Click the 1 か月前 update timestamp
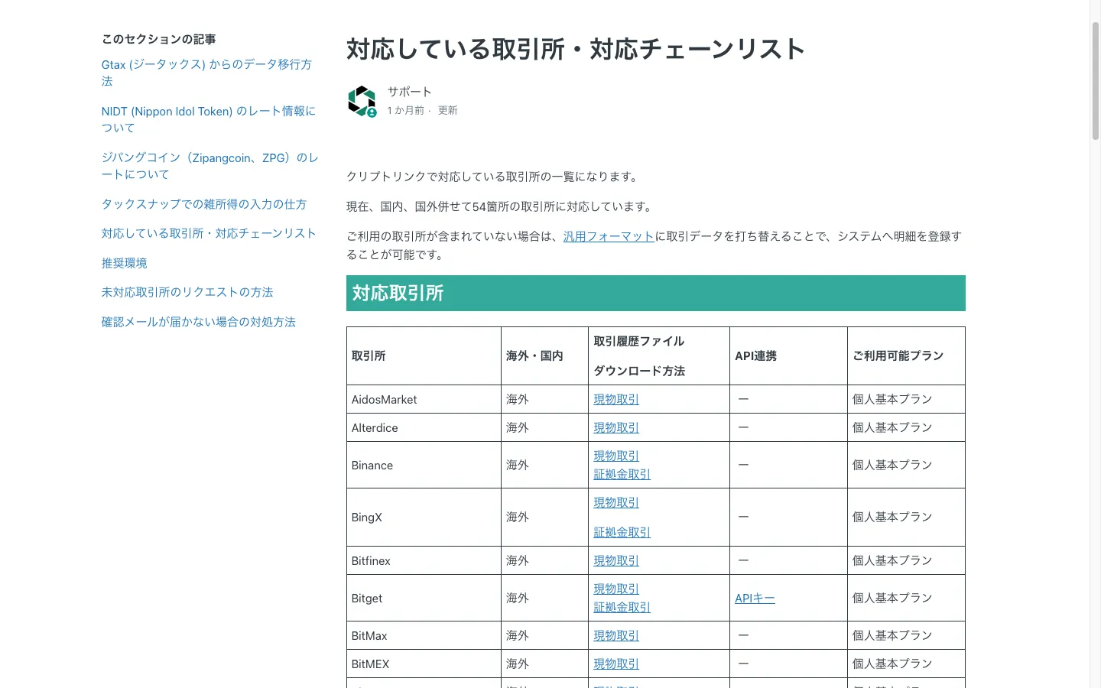This screenshot has width=1101, height=688. click(x=405, y=111)
